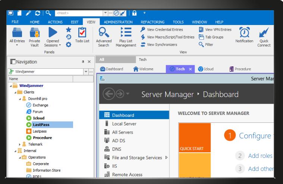
Task: Click the refresh icon in quick access toolbar
Action: coord(38,13)
